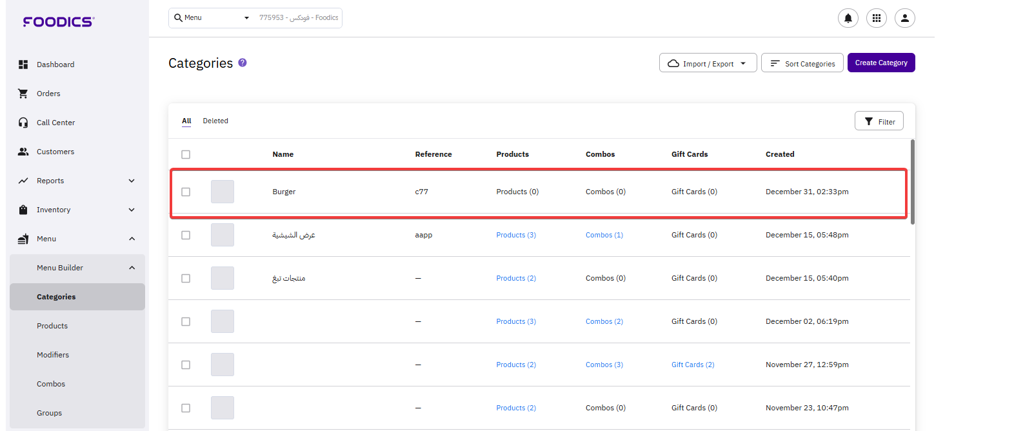Click the Orders cart icon

tap(23, 94)
